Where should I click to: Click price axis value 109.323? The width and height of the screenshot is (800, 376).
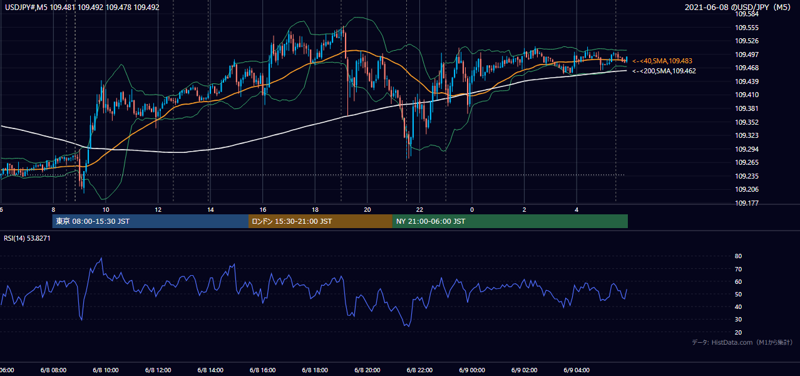[x=746, y=135]
